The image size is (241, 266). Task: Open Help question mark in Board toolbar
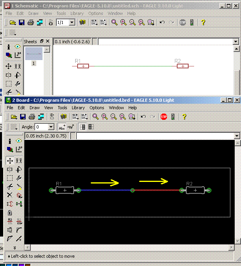184,117
